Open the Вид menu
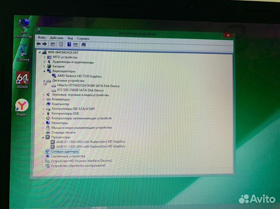The height and width of the screenshot is (209, 280). 70,38
